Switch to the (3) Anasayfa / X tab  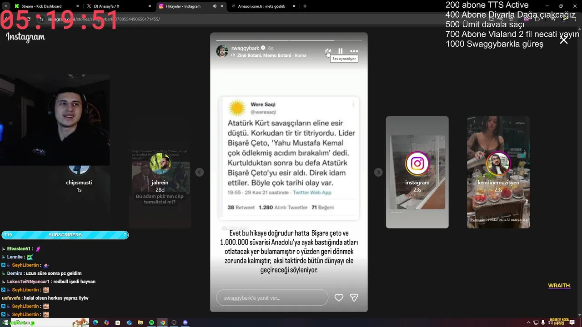[x=118, y=6]
